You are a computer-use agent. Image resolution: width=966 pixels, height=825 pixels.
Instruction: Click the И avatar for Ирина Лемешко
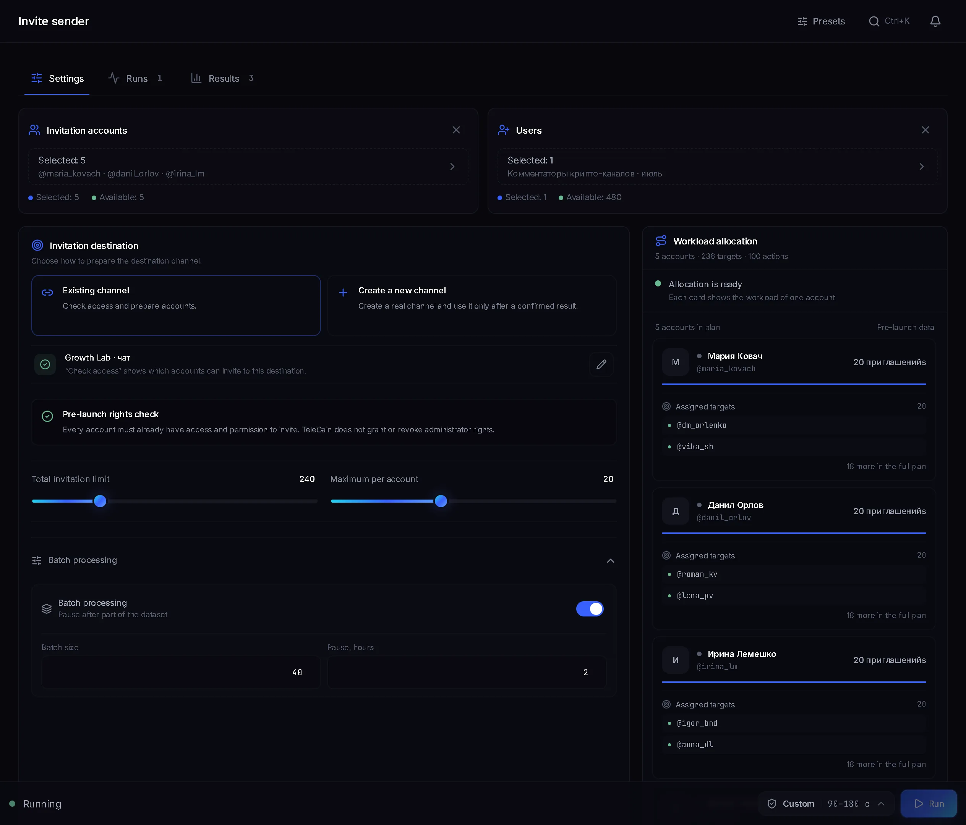pos(675,660)
